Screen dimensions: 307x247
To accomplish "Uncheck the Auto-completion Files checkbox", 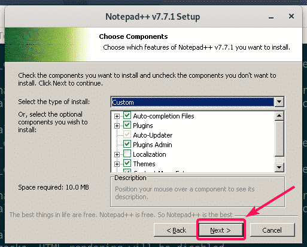I will point(127,115).
